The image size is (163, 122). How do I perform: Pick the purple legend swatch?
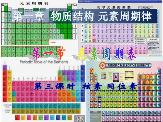[47, 117]
